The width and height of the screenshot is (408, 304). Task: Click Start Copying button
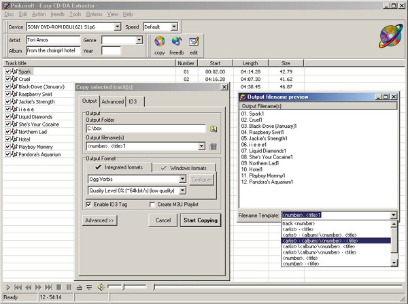pyautogui.click(x=201, y=220)
